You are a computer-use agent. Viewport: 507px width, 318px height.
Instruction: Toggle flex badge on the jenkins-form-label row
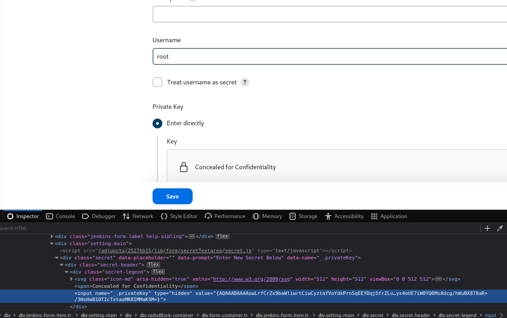[x=222, y=236]
